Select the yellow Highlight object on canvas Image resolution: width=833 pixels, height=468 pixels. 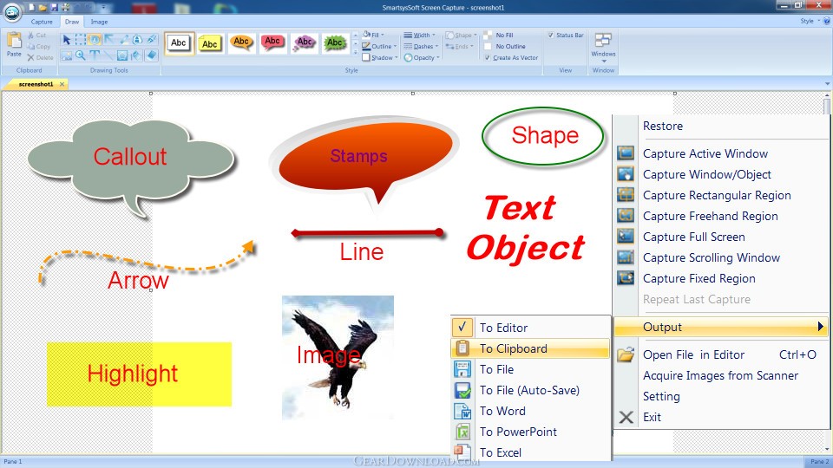point(139,374)
